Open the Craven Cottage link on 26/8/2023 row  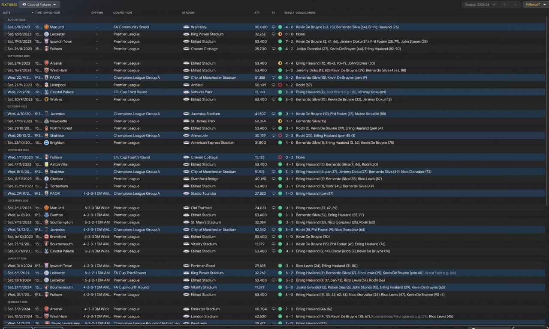point(204,49)
